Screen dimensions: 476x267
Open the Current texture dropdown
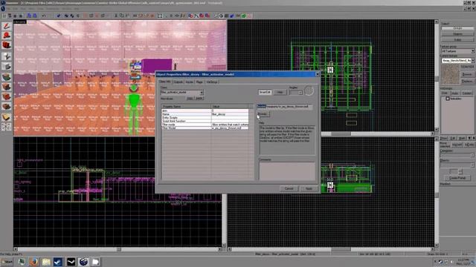click(x=457, y=61)
